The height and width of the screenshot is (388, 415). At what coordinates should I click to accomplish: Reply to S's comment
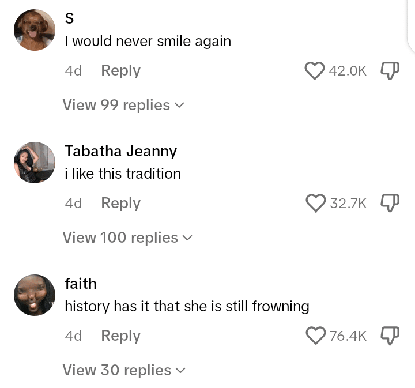pyautogui.click(x=120, y=70)
